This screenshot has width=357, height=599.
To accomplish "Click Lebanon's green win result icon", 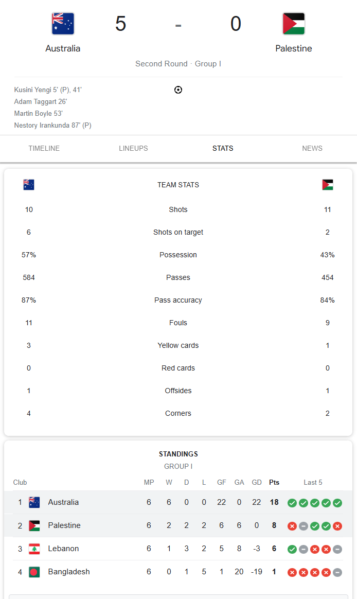I will pos(292,549).
